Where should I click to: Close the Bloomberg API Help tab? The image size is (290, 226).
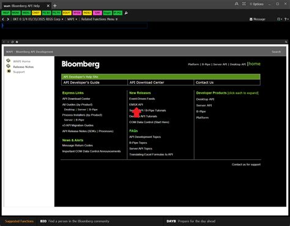click(x=48, y=6)
